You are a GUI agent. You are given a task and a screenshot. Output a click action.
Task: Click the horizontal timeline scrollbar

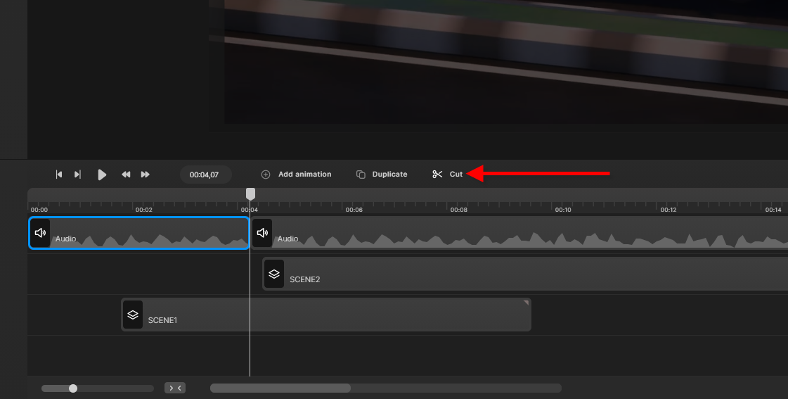tap(280, 388)
